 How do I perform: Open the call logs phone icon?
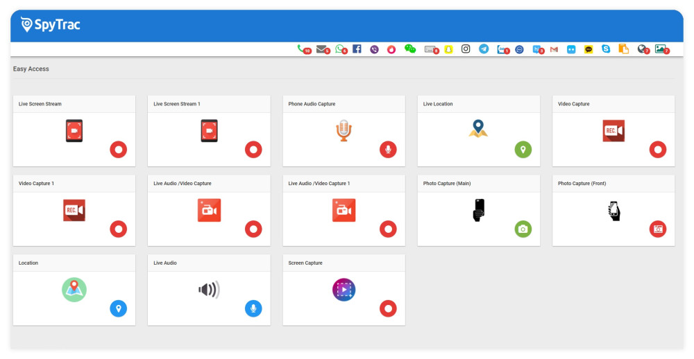(x=301, y=49)
